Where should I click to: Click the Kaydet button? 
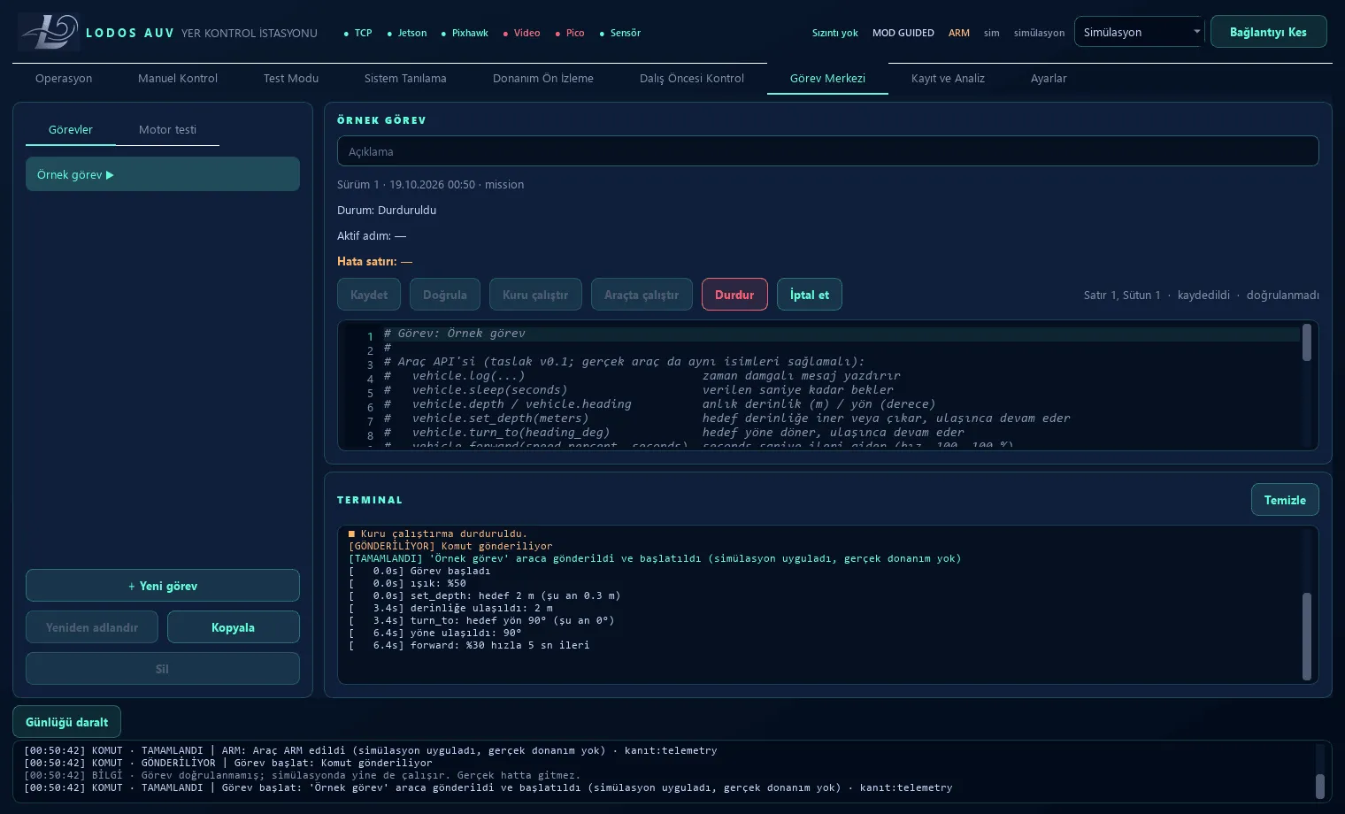369,295
